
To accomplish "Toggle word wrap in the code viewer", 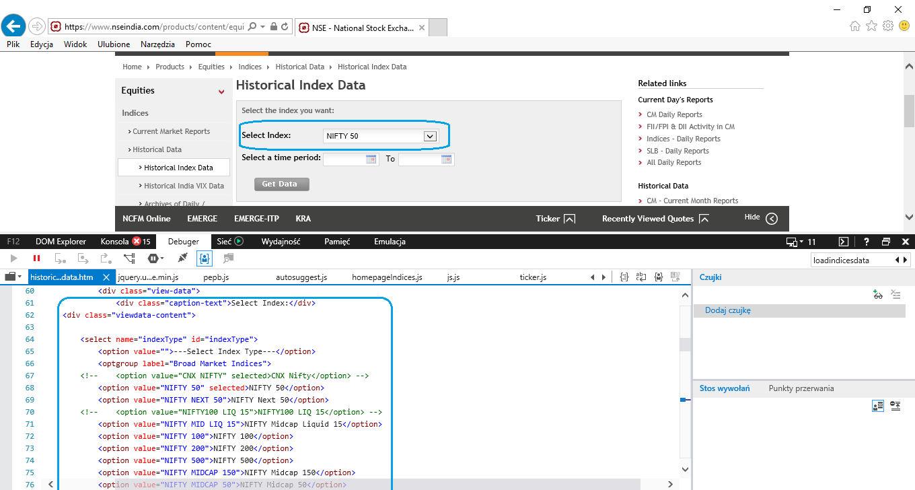I will coord(641,277).
